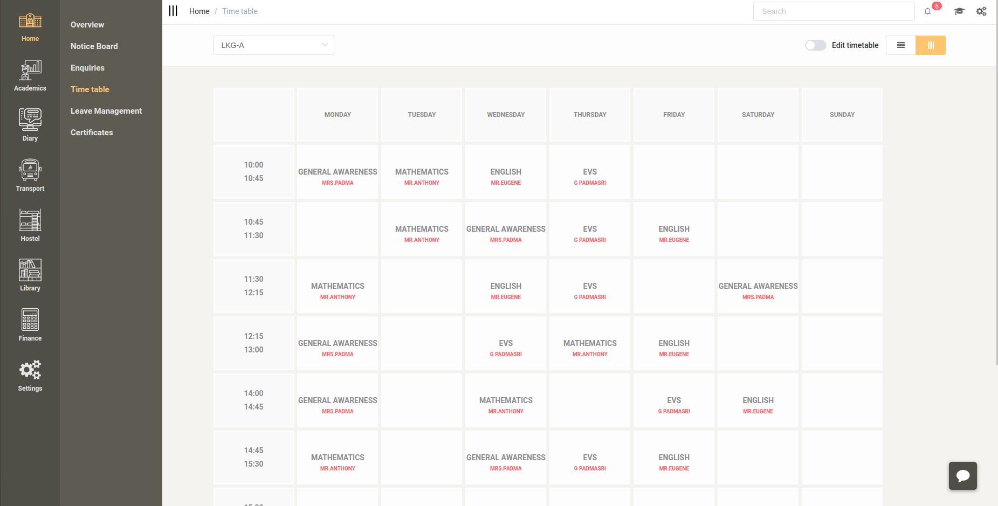
Task: Open Friday 10:45 English period
Action: (x=674, y=229)
